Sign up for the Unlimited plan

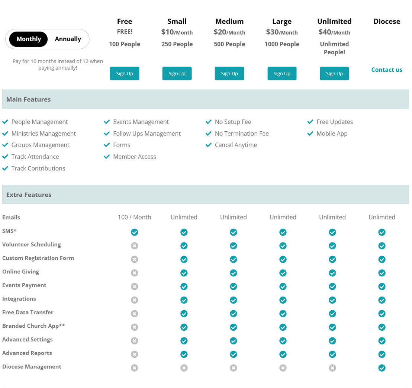click(334, 74)
